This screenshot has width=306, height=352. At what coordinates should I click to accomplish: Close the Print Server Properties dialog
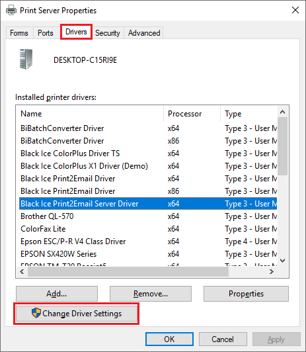tap(295, 10)
